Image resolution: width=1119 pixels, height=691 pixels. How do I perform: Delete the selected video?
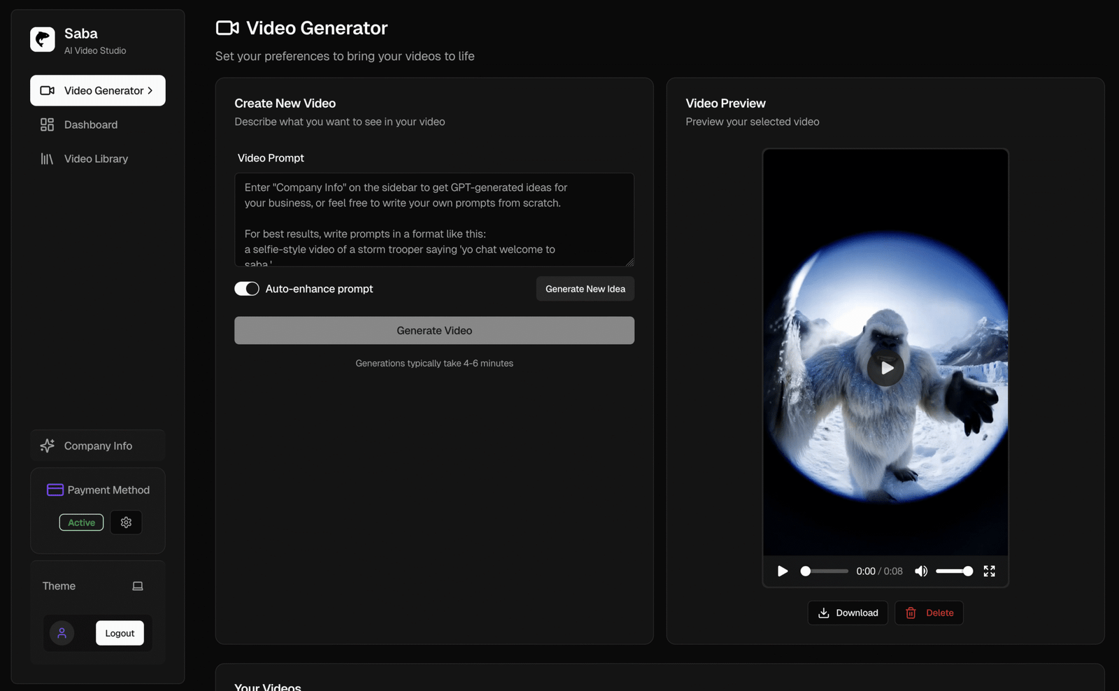[929, 613]
